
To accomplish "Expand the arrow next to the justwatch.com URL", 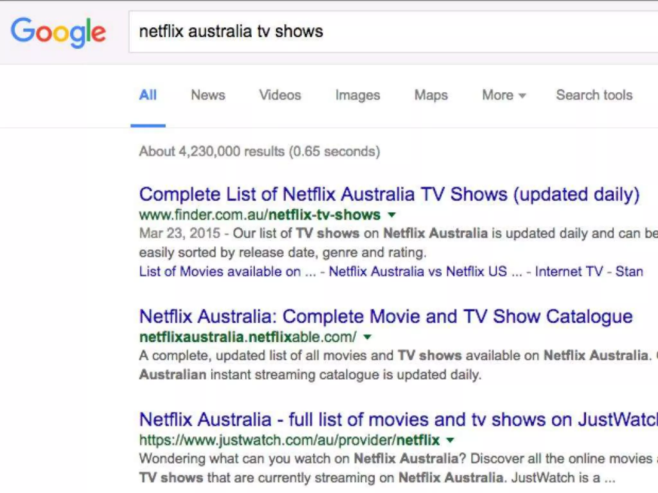I will [450, 440].
